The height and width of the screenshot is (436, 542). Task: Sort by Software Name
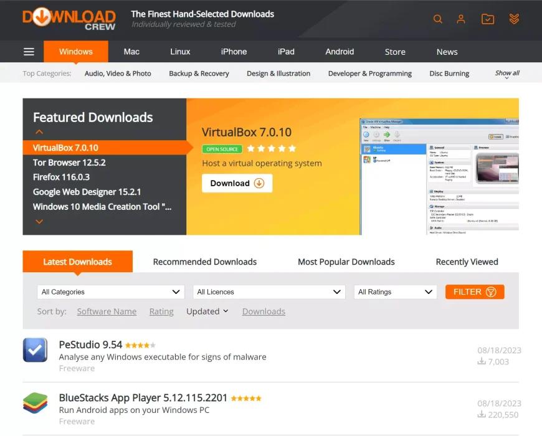pos(107,311)
